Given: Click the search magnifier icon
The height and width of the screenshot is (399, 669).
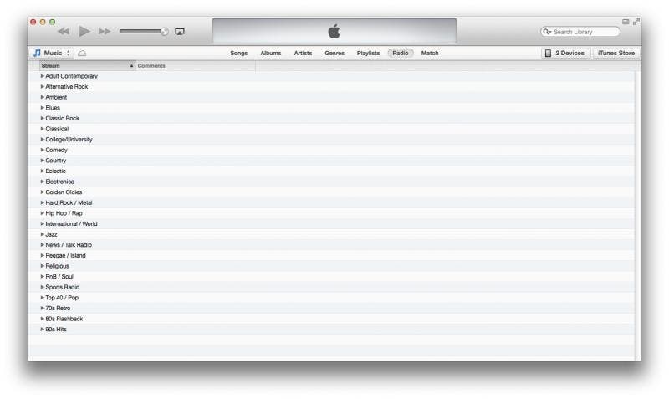Looking at the screenshot, I should [x=547, y=32].
